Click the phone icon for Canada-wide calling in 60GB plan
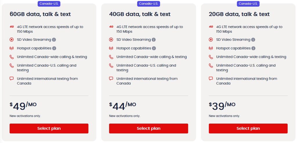This screenshot has height=143, width=297. 12,57
